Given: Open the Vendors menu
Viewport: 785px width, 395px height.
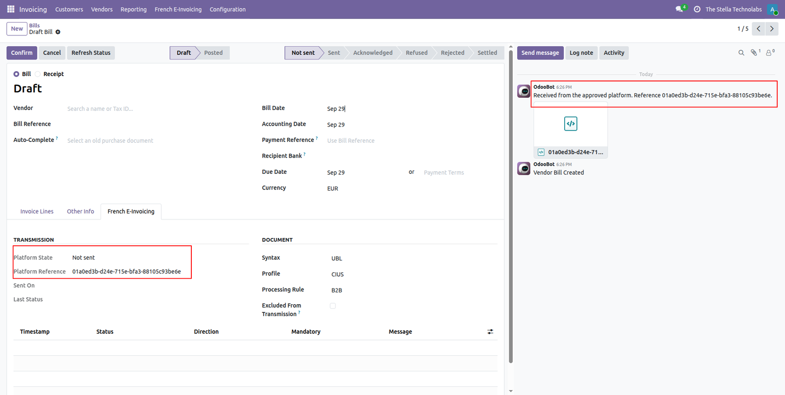Looking at the screenshot, I should click(102, 9).
